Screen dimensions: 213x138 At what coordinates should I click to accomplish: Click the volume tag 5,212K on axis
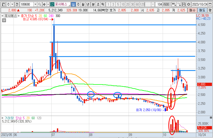pyautogui.click(x=204, y=128)
